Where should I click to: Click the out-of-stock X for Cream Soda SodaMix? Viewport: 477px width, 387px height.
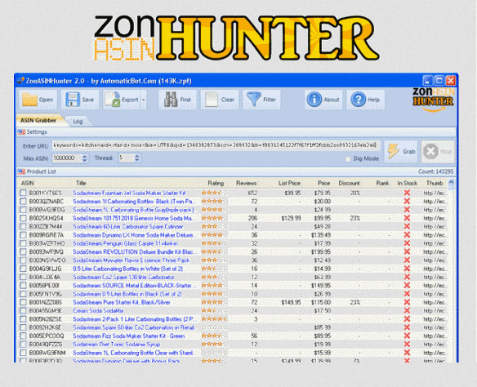tap(407, 311)
